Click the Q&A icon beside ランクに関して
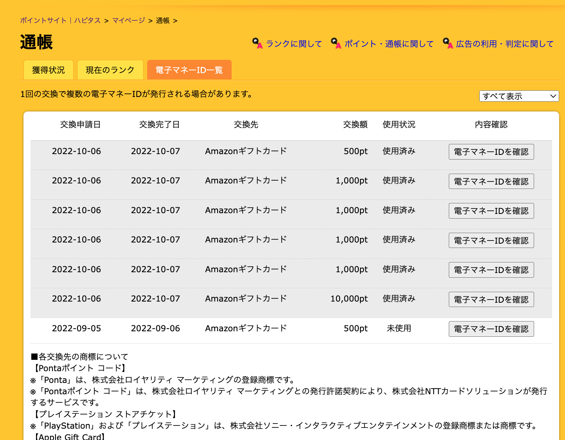565x440 pixels. tap(257, 43)
